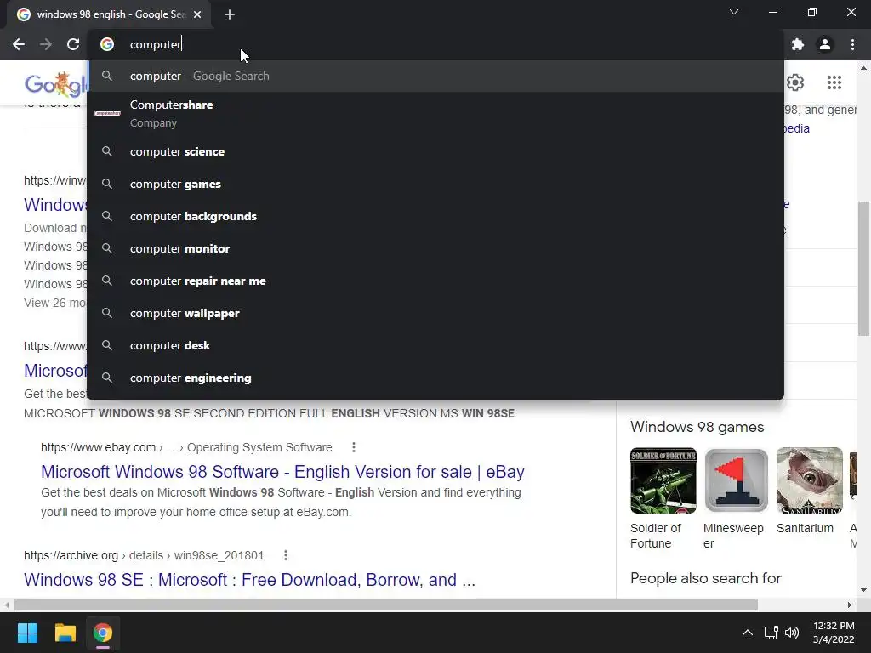Show hidden system tray icons
The width and height of the screenshot is (871, 653).
tap(748, 633)
